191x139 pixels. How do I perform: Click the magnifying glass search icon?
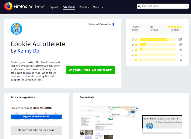[139, 6]
